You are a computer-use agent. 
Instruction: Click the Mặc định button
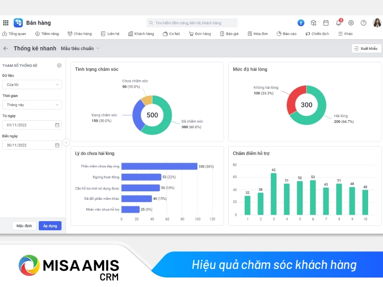tap(24, 226)
